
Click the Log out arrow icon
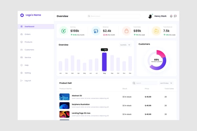pos(22,81)
